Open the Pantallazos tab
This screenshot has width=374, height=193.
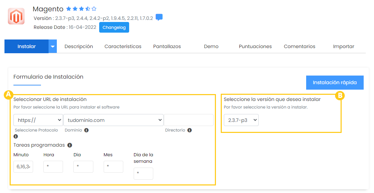167,46
